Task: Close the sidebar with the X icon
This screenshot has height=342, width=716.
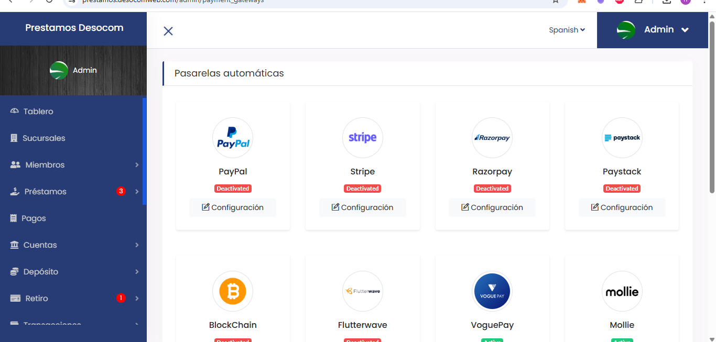Action: click(x=168, y=31)
